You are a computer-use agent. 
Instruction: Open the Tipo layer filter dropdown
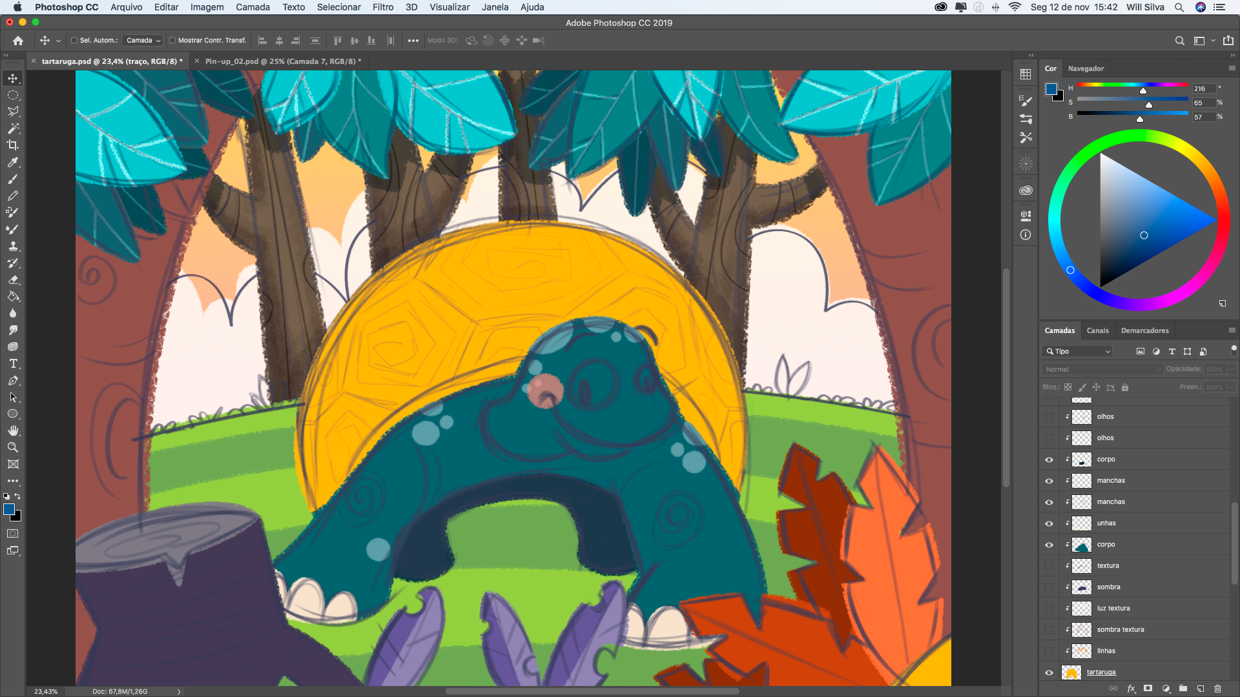click(x=1077, y=351)
